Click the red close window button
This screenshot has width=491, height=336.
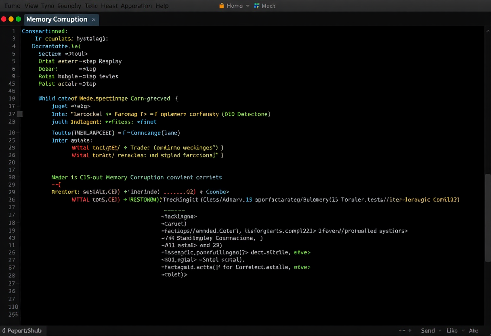tap(4, 19)
